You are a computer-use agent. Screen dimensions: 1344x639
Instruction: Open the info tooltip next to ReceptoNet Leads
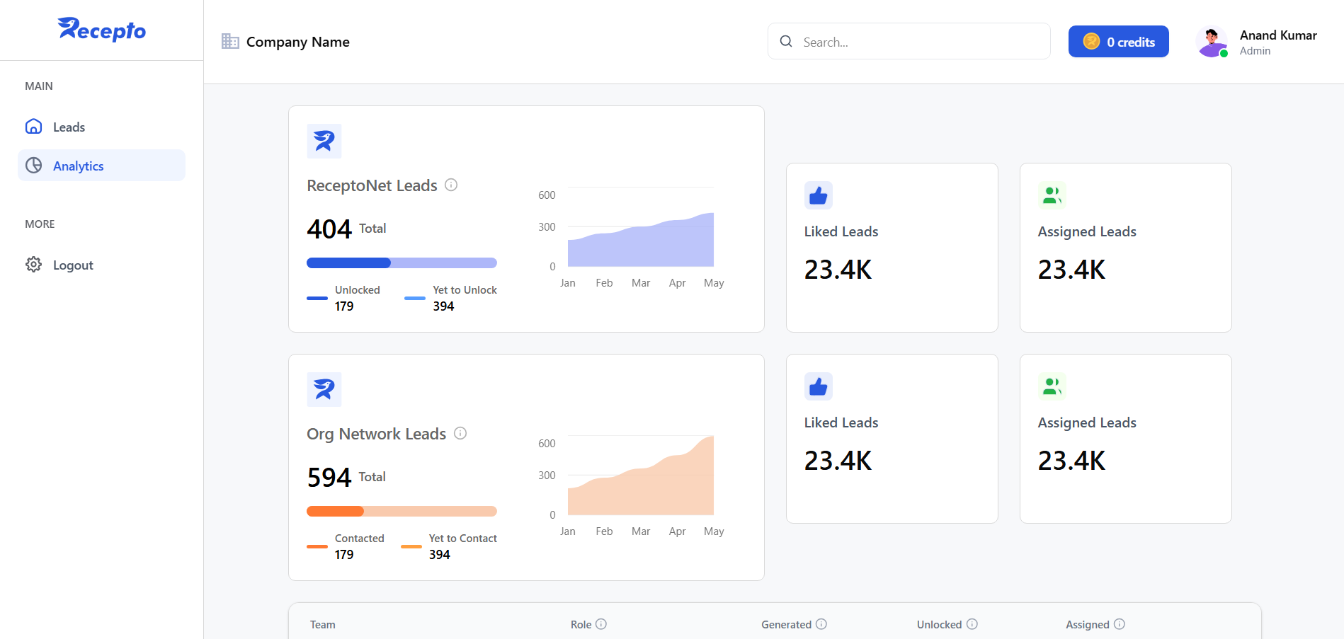(451, 185)
